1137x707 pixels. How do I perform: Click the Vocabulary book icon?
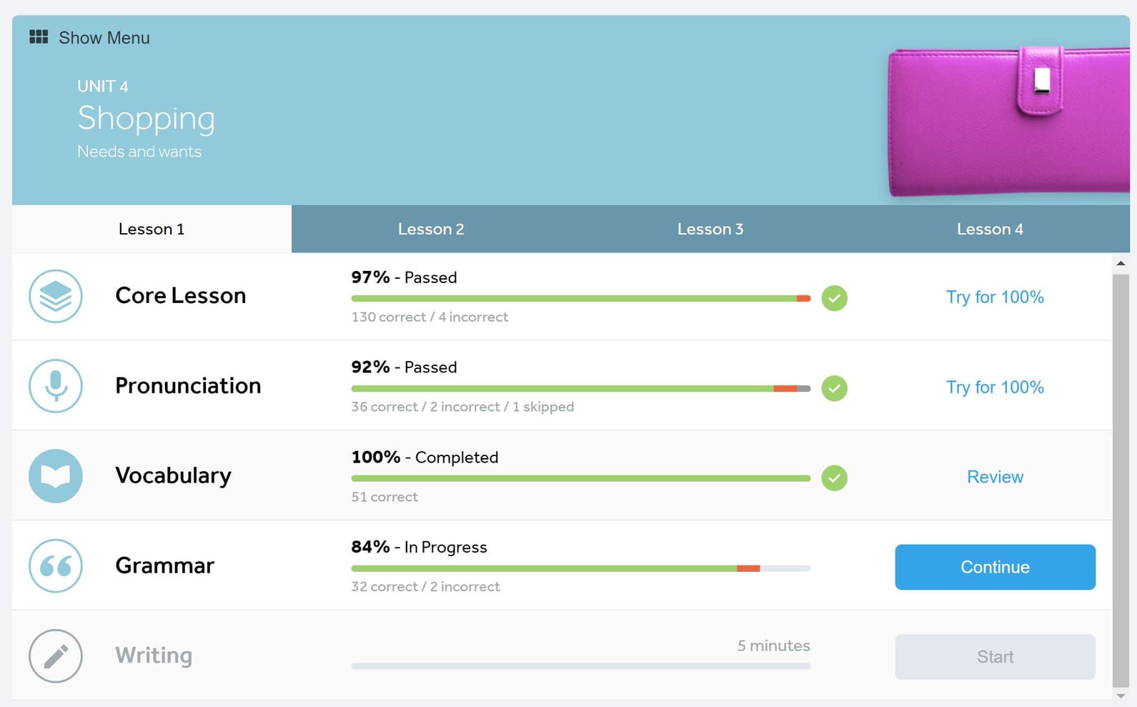(x=56, y=476)
